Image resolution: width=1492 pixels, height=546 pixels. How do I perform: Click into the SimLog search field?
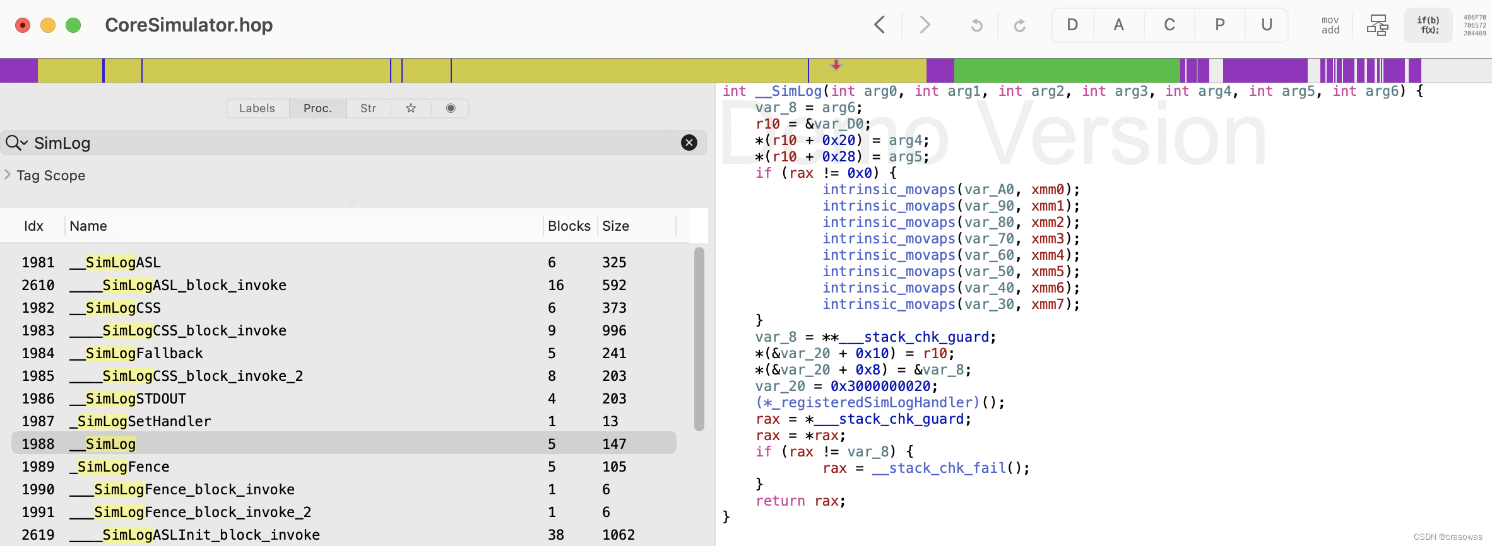pos(353,143)
